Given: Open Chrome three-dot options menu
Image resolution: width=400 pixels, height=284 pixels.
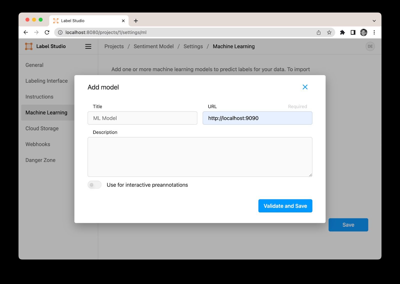Looking at the screenshot, I should click(374, 32).
